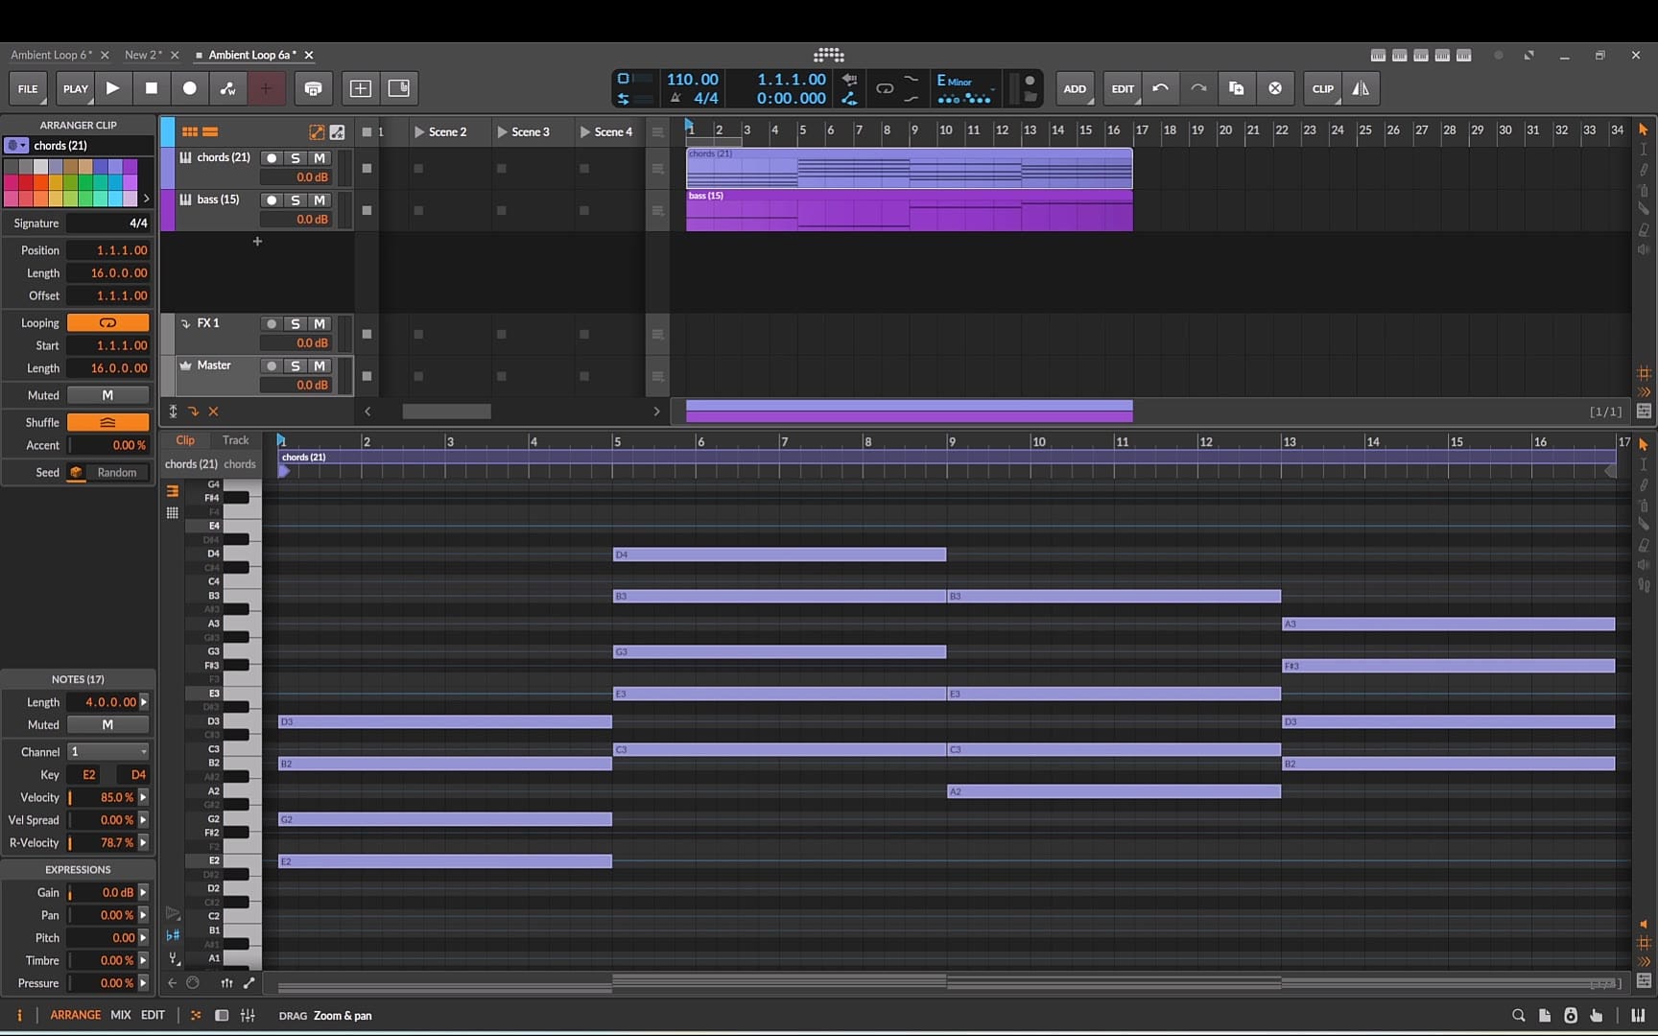Toggle the transport loop icon

885,88
